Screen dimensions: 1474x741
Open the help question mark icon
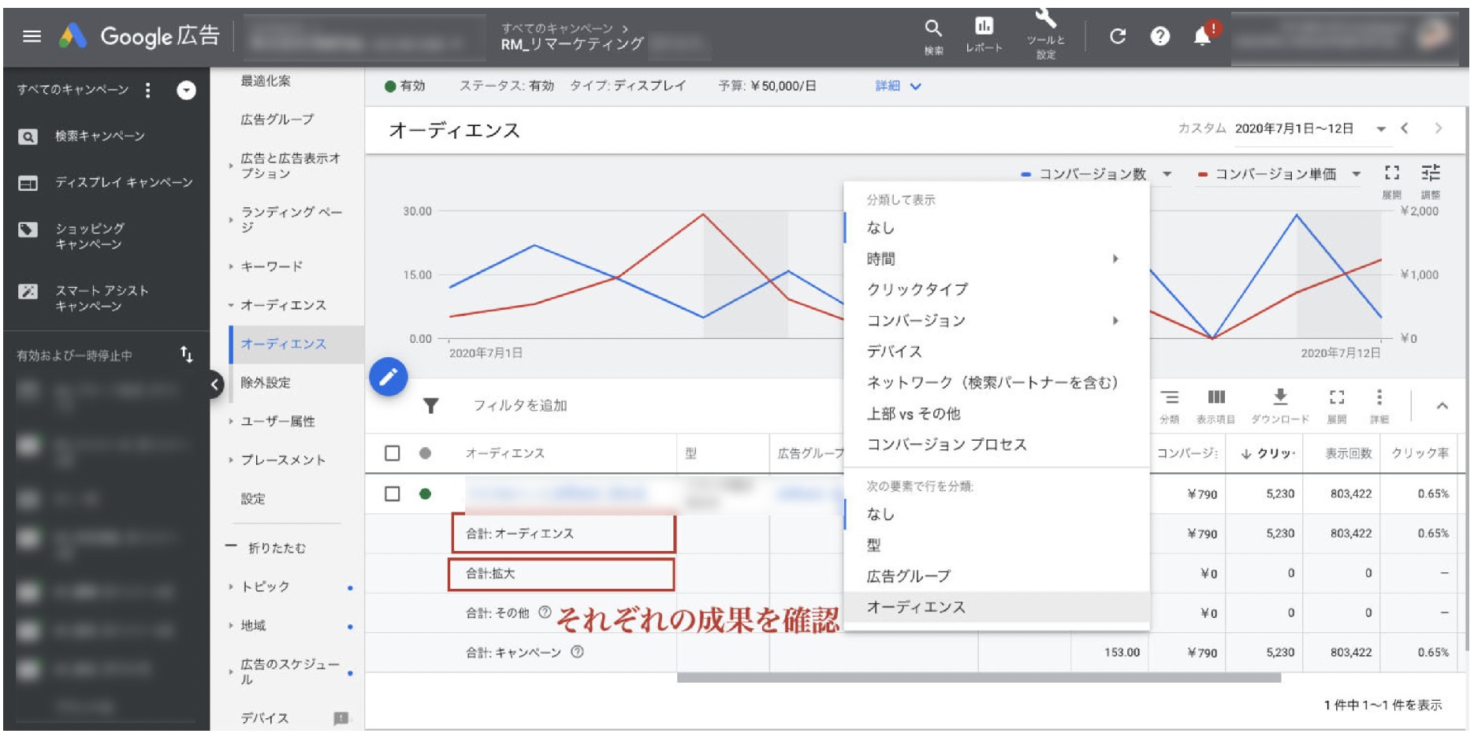click(1159, 36)
